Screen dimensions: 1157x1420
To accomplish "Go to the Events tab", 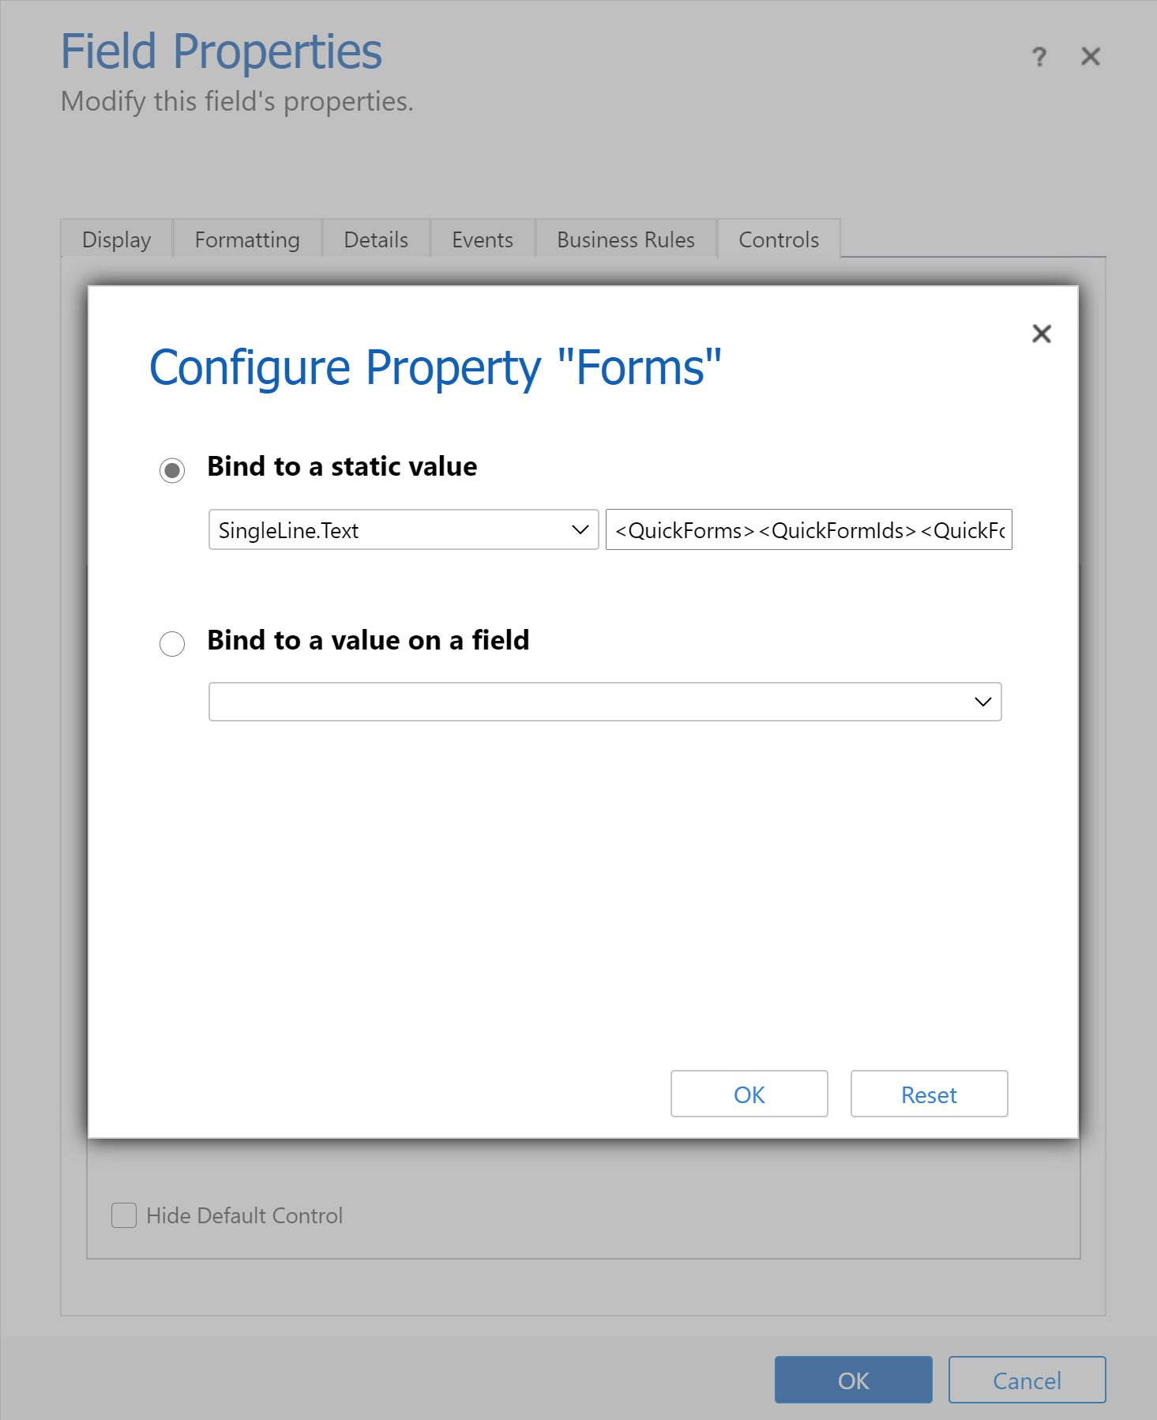I will (x=483, y=239).
